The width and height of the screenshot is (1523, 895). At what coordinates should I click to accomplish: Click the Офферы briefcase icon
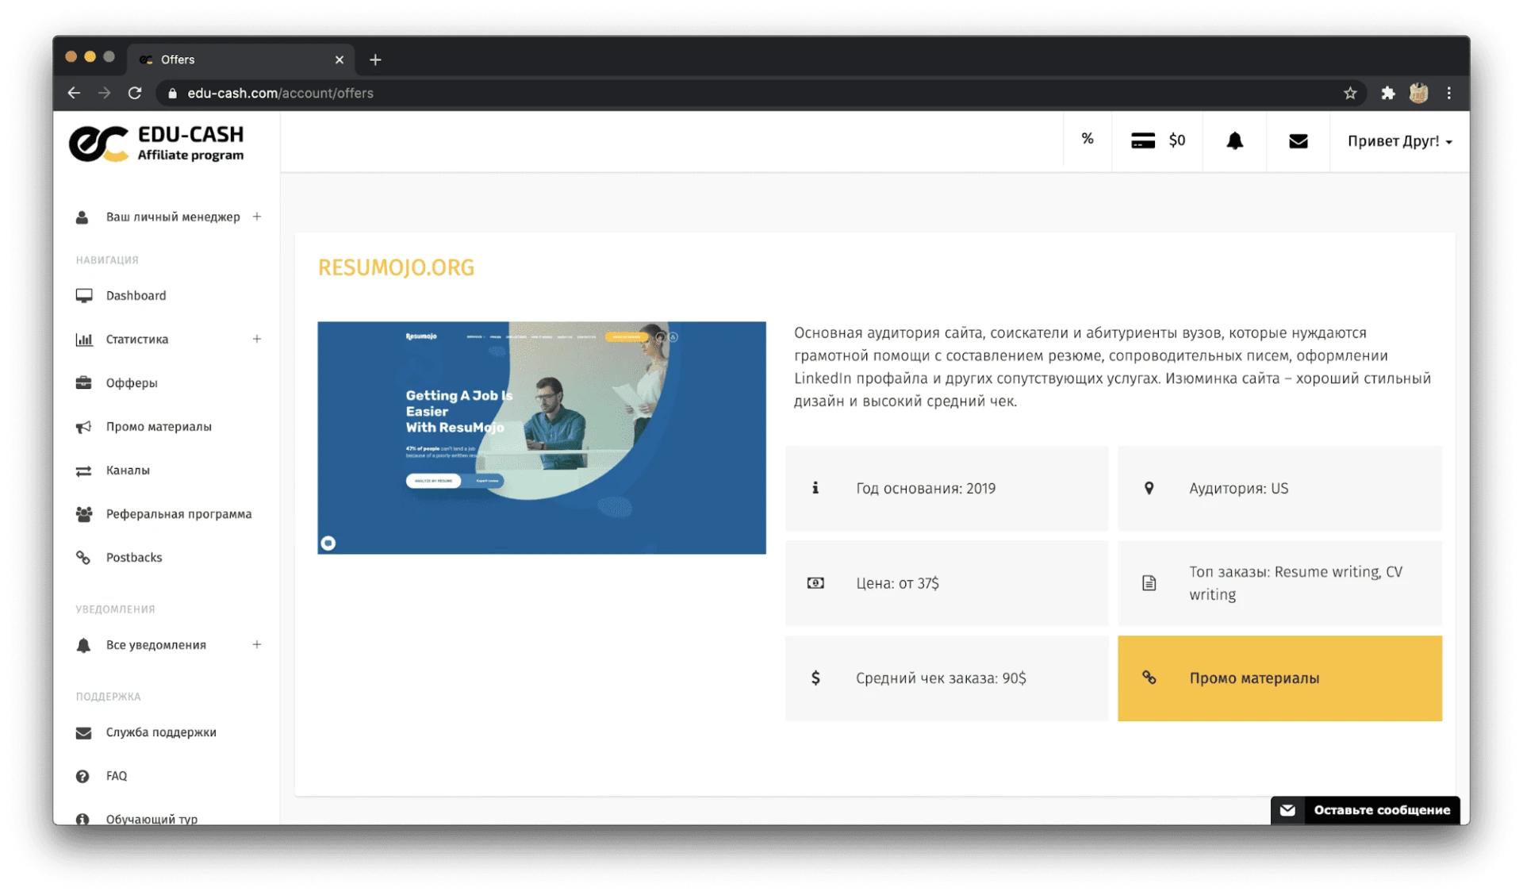click(83, 383)
